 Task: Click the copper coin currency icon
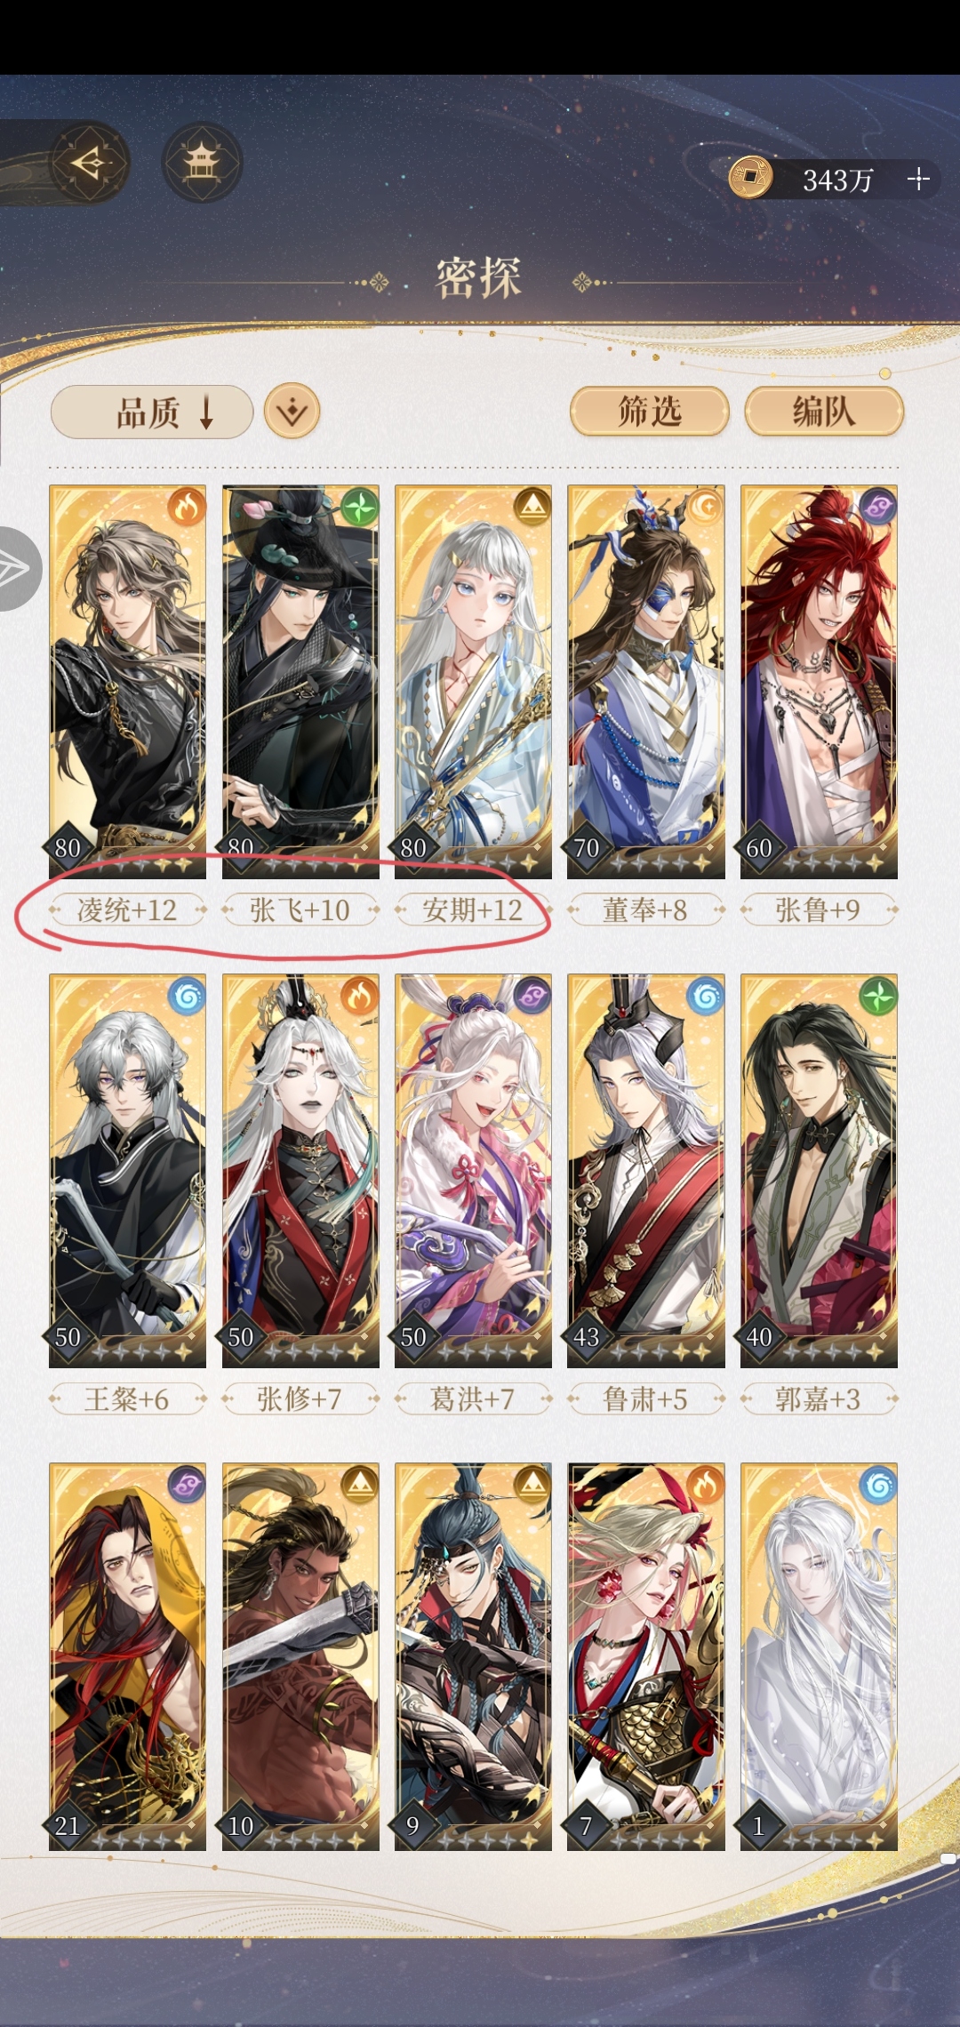[751, 177]
